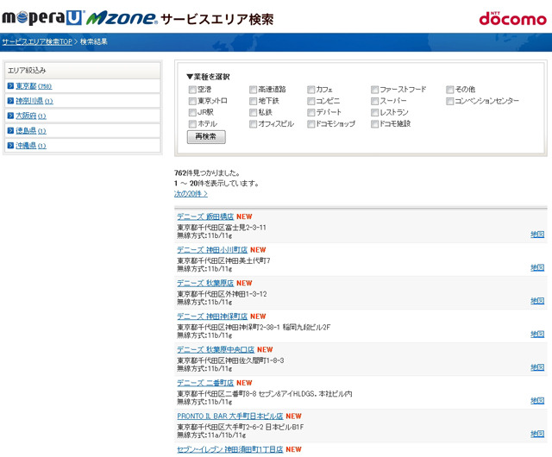Check the その他 checkbox
The image size is (552, 457).
point(449,90)
